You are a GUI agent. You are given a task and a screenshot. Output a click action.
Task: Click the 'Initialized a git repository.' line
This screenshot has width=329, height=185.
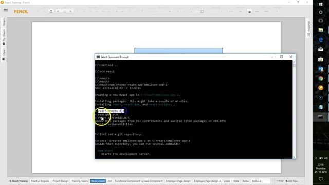118,134
